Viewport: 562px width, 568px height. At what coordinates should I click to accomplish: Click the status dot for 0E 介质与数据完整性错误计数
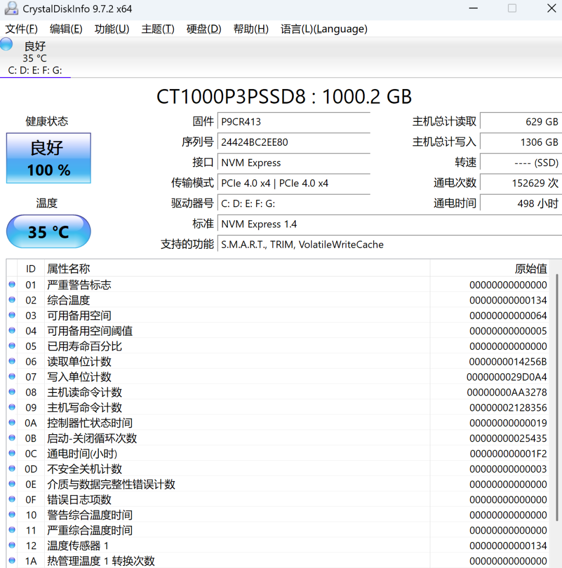point(12,484)
